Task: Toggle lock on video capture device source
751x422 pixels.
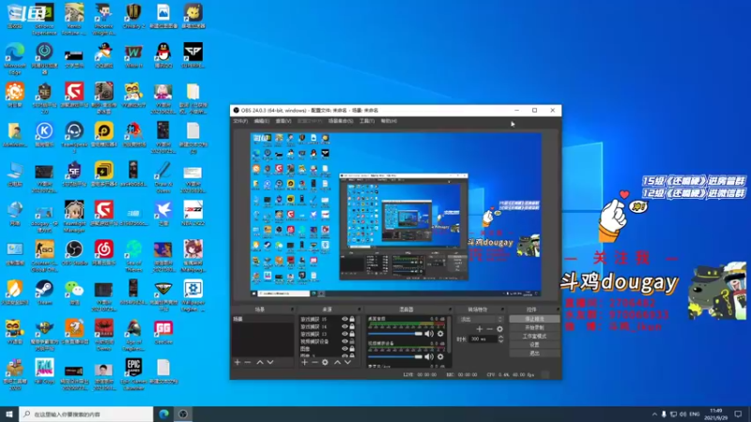Action: pyautogui.click(x=352, y=341)
